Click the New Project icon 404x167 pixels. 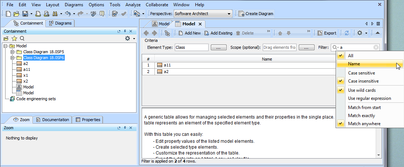(x=8, y=14)
